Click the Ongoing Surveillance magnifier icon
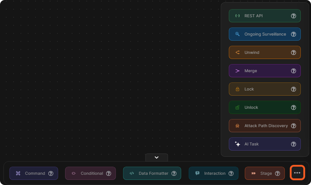This screenshot has width=311, height=185. 237,34
